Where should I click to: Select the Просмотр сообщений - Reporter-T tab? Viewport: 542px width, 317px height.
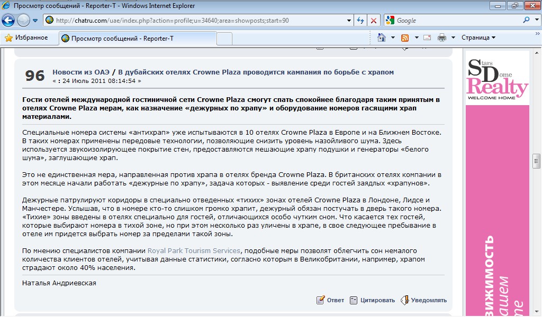[x=138, y=38]
